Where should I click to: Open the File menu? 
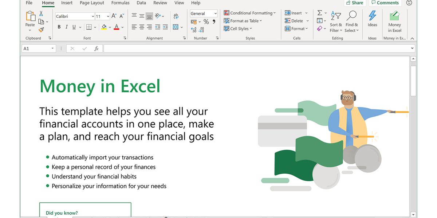pyautogui.click(x=29, y=3)
